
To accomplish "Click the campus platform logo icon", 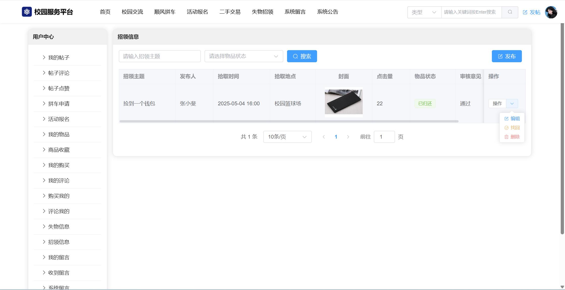I will point(27,12).
